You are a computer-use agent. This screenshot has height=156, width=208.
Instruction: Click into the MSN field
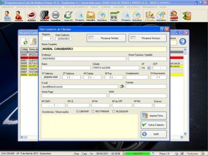click(x=138, y=96)
